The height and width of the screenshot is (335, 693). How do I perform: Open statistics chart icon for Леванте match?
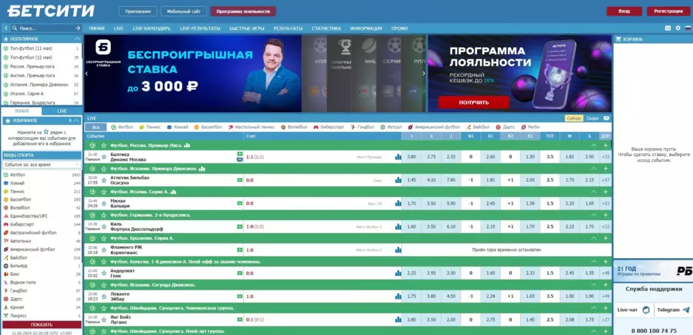(398, 297)
